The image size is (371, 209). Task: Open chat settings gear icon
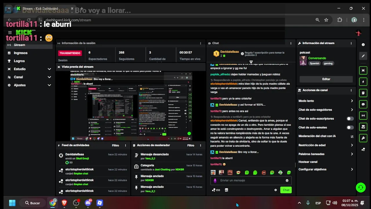click(275, 190)
